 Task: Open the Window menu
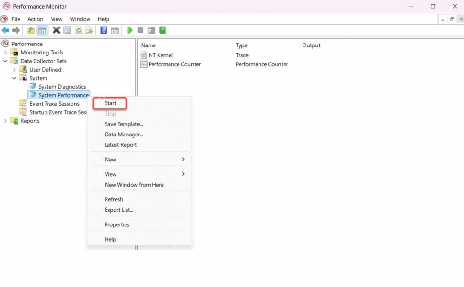click(x=80, y=19)
